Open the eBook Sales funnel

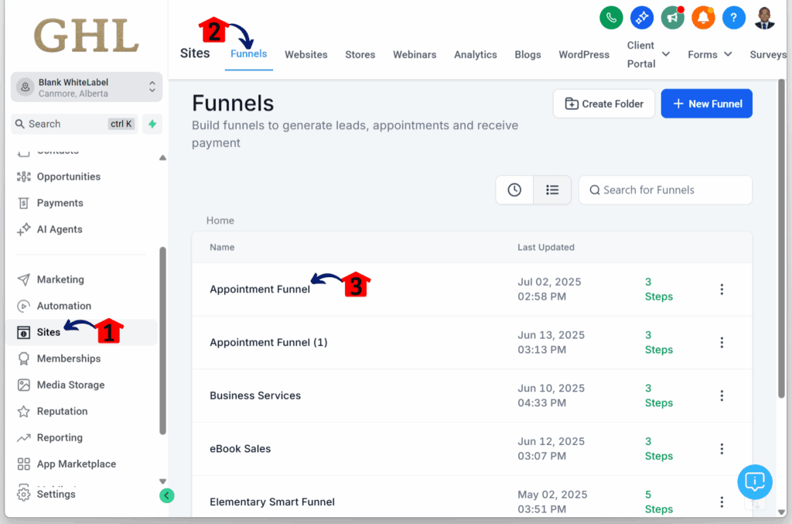coord(240,449)
